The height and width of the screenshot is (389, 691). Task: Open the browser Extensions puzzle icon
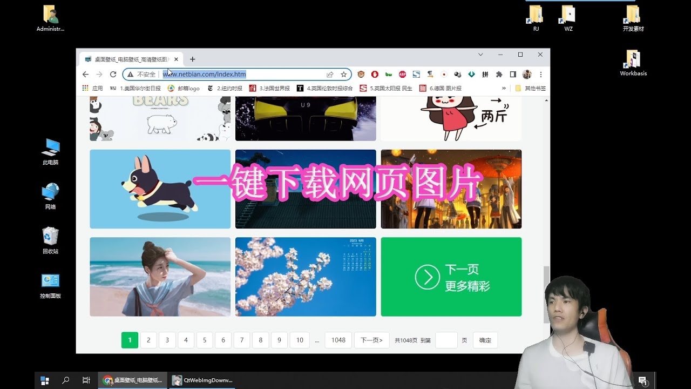click(499, 74)
